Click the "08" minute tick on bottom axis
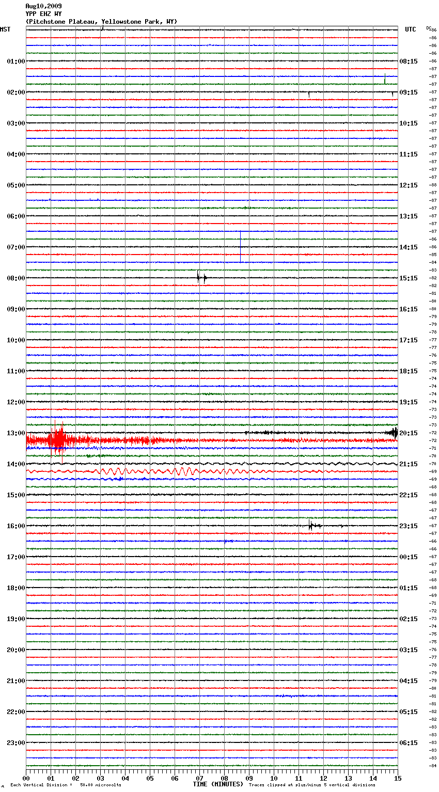Viewport: 439px width, 792px height. coord(224,778)
